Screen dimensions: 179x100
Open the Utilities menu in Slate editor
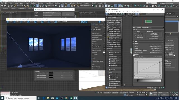click(x=138, y=12)
